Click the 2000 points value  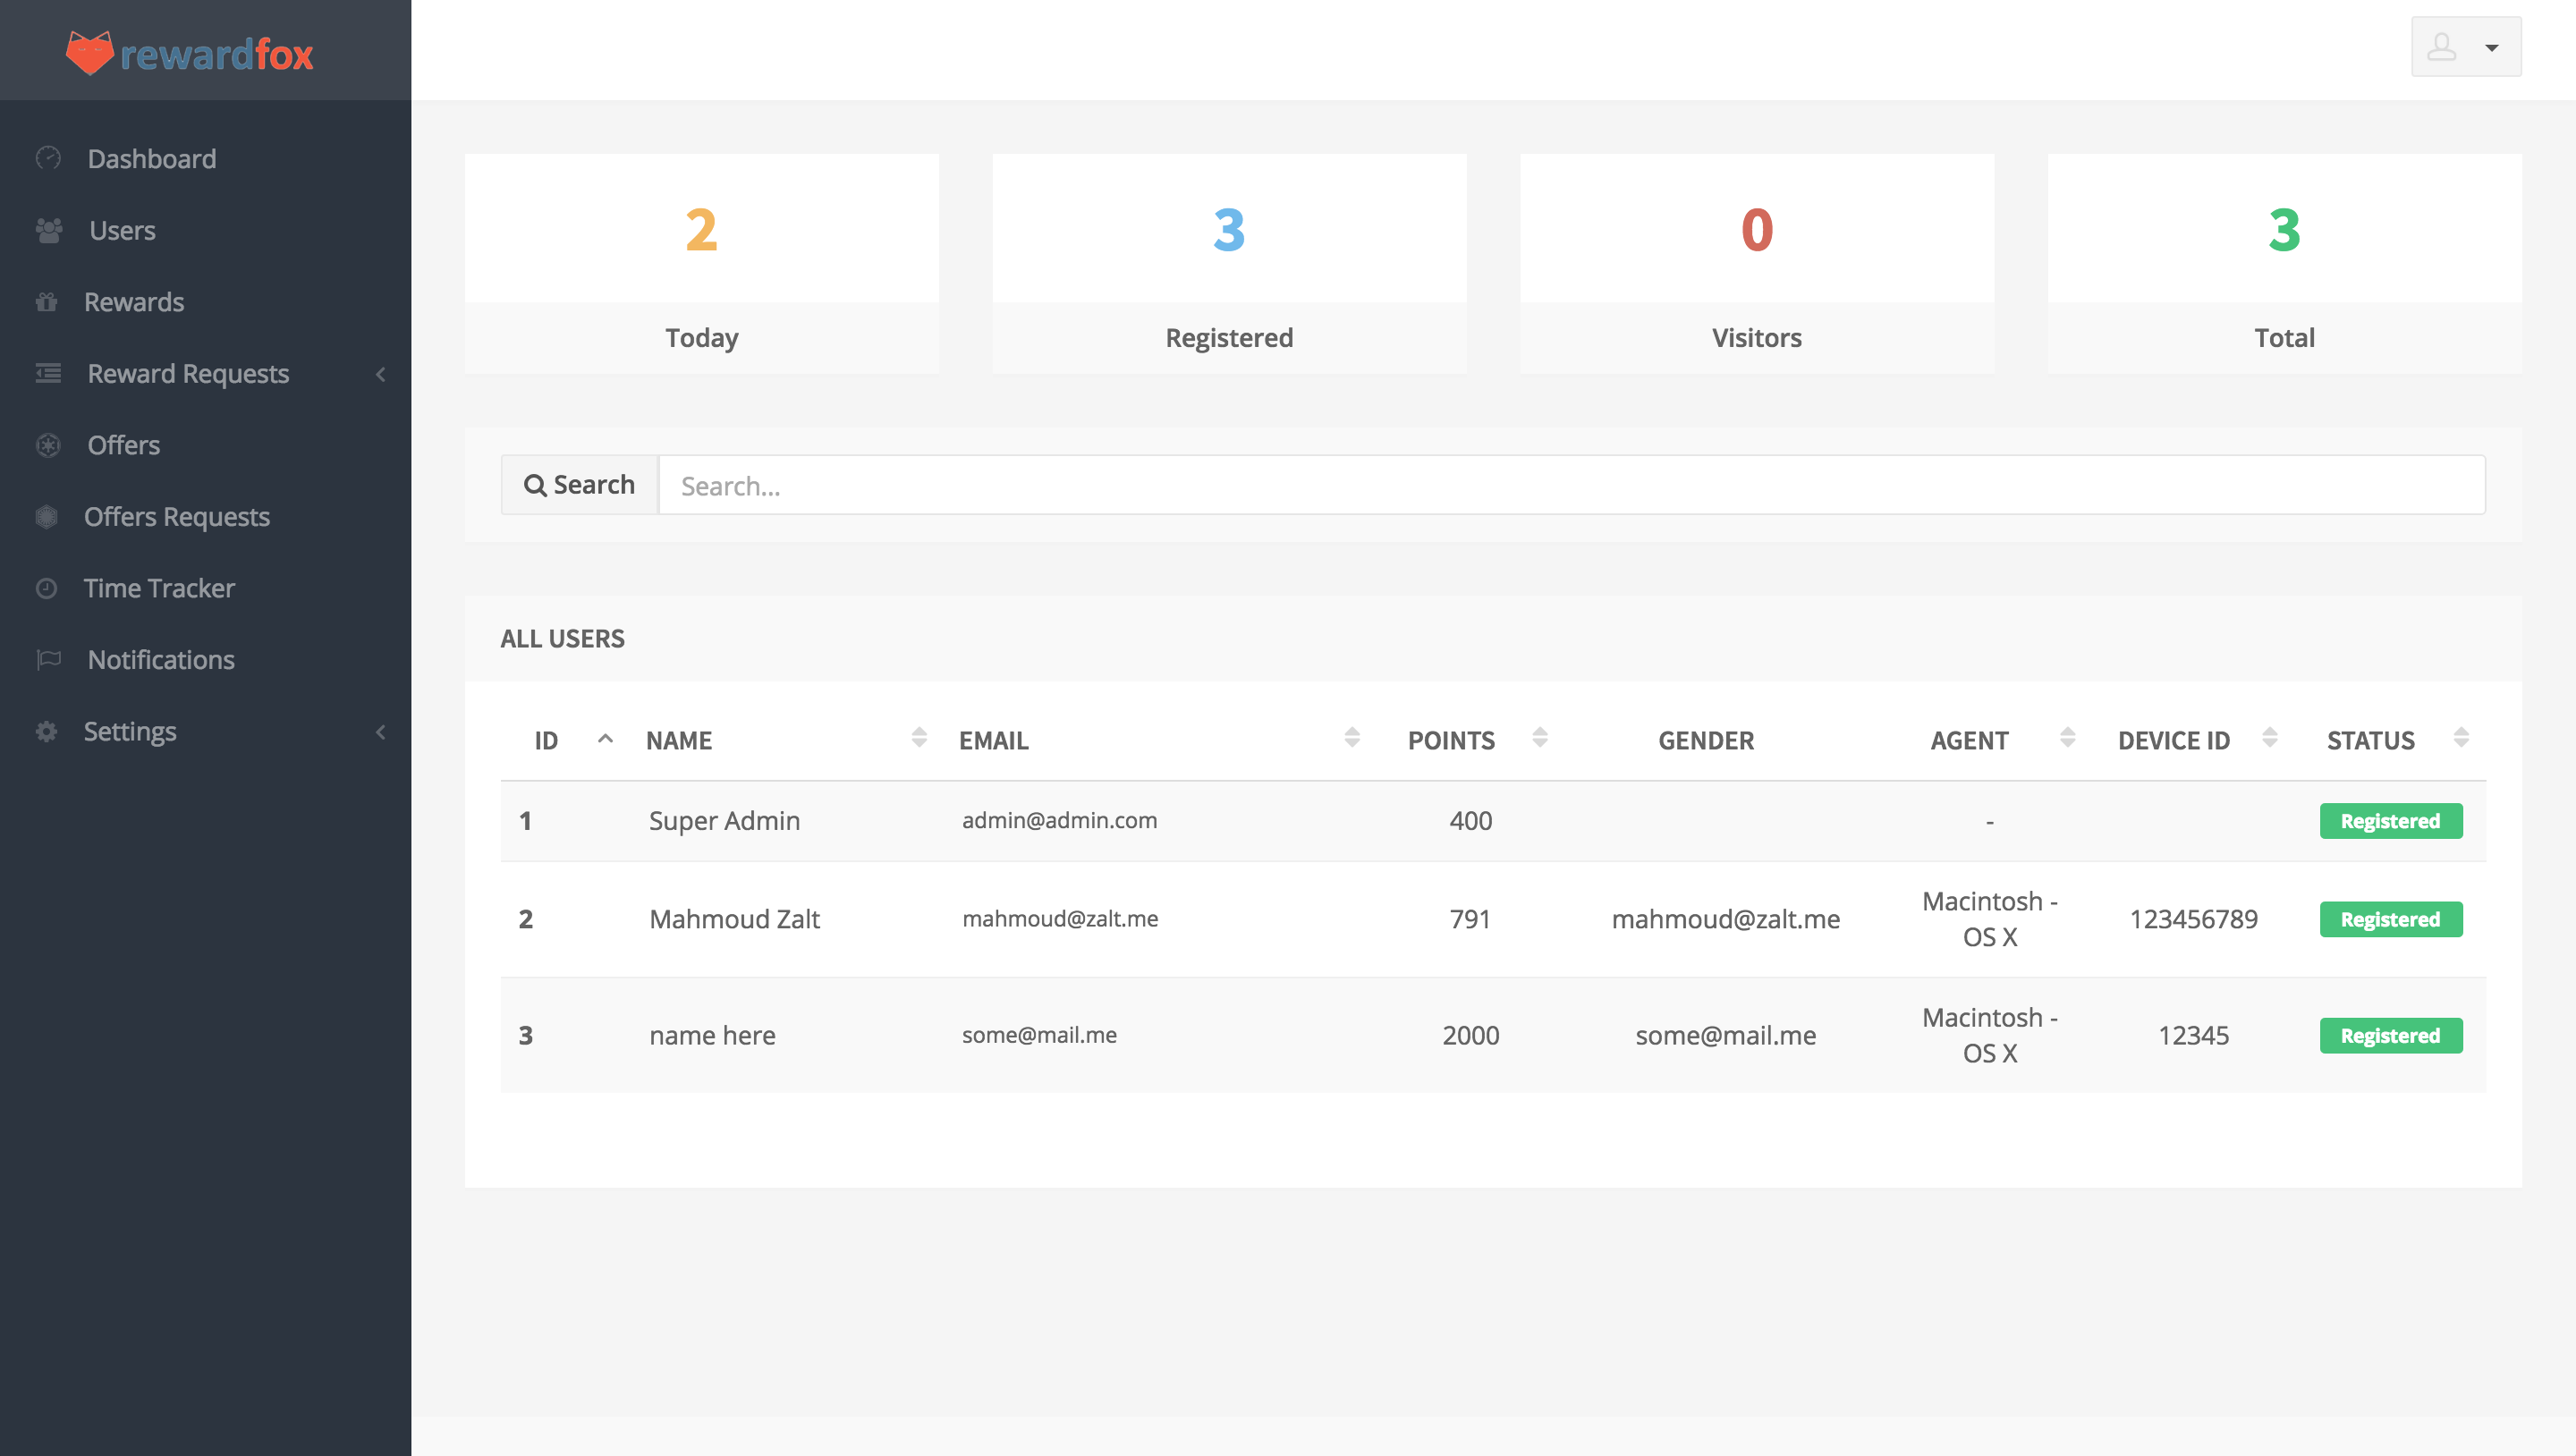click(1471, 1035)
